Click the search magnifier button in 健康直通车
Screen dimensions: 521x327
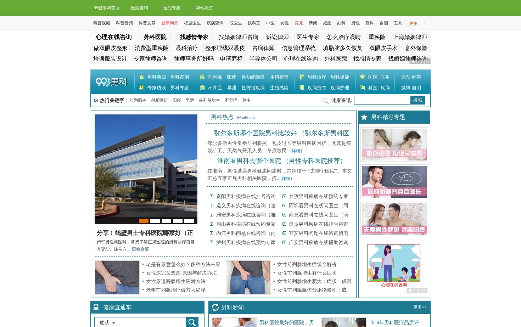pyautogui.click(x=192, y=322)
